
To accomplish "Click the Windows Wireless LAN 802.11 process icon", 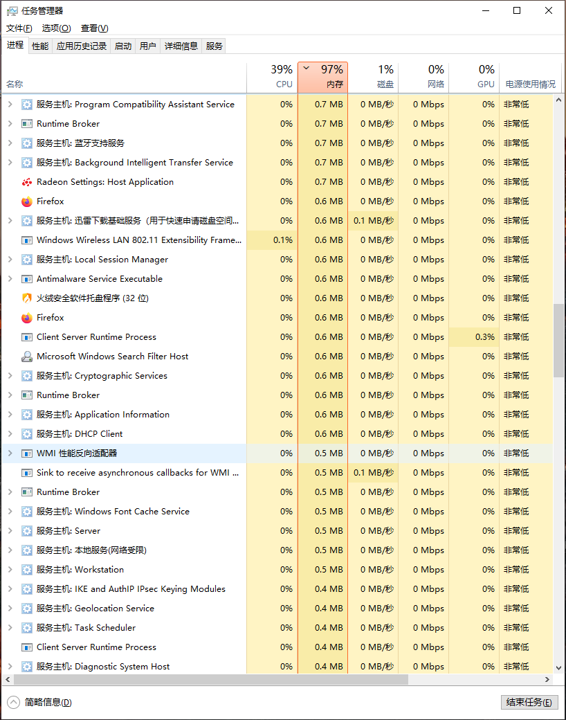I will pyautogui.click(x=27, y=240).
